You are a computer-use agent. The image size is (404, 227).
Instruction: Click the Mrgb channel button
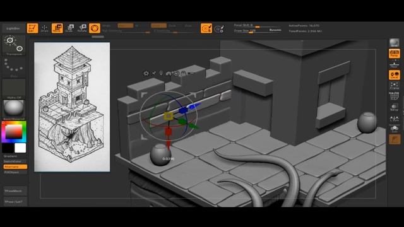107,25
